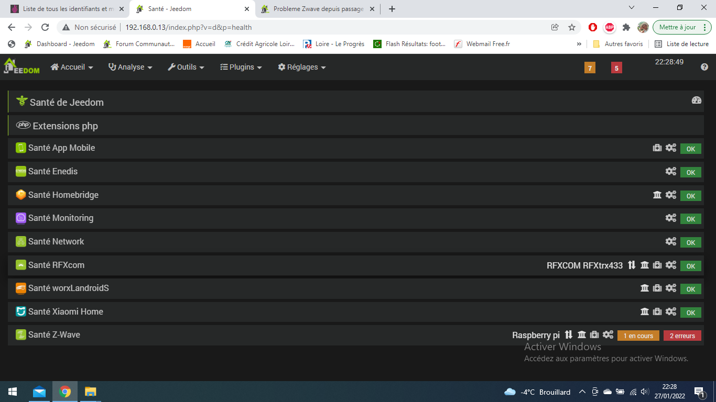Open the AdBlock Plus extension icon

609,27
